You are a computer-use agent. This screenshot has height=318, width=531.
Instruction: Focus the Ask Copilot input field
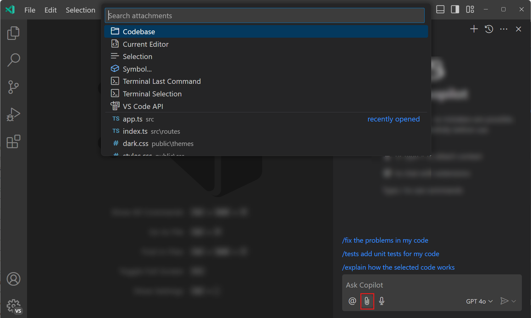coord(432,285)
